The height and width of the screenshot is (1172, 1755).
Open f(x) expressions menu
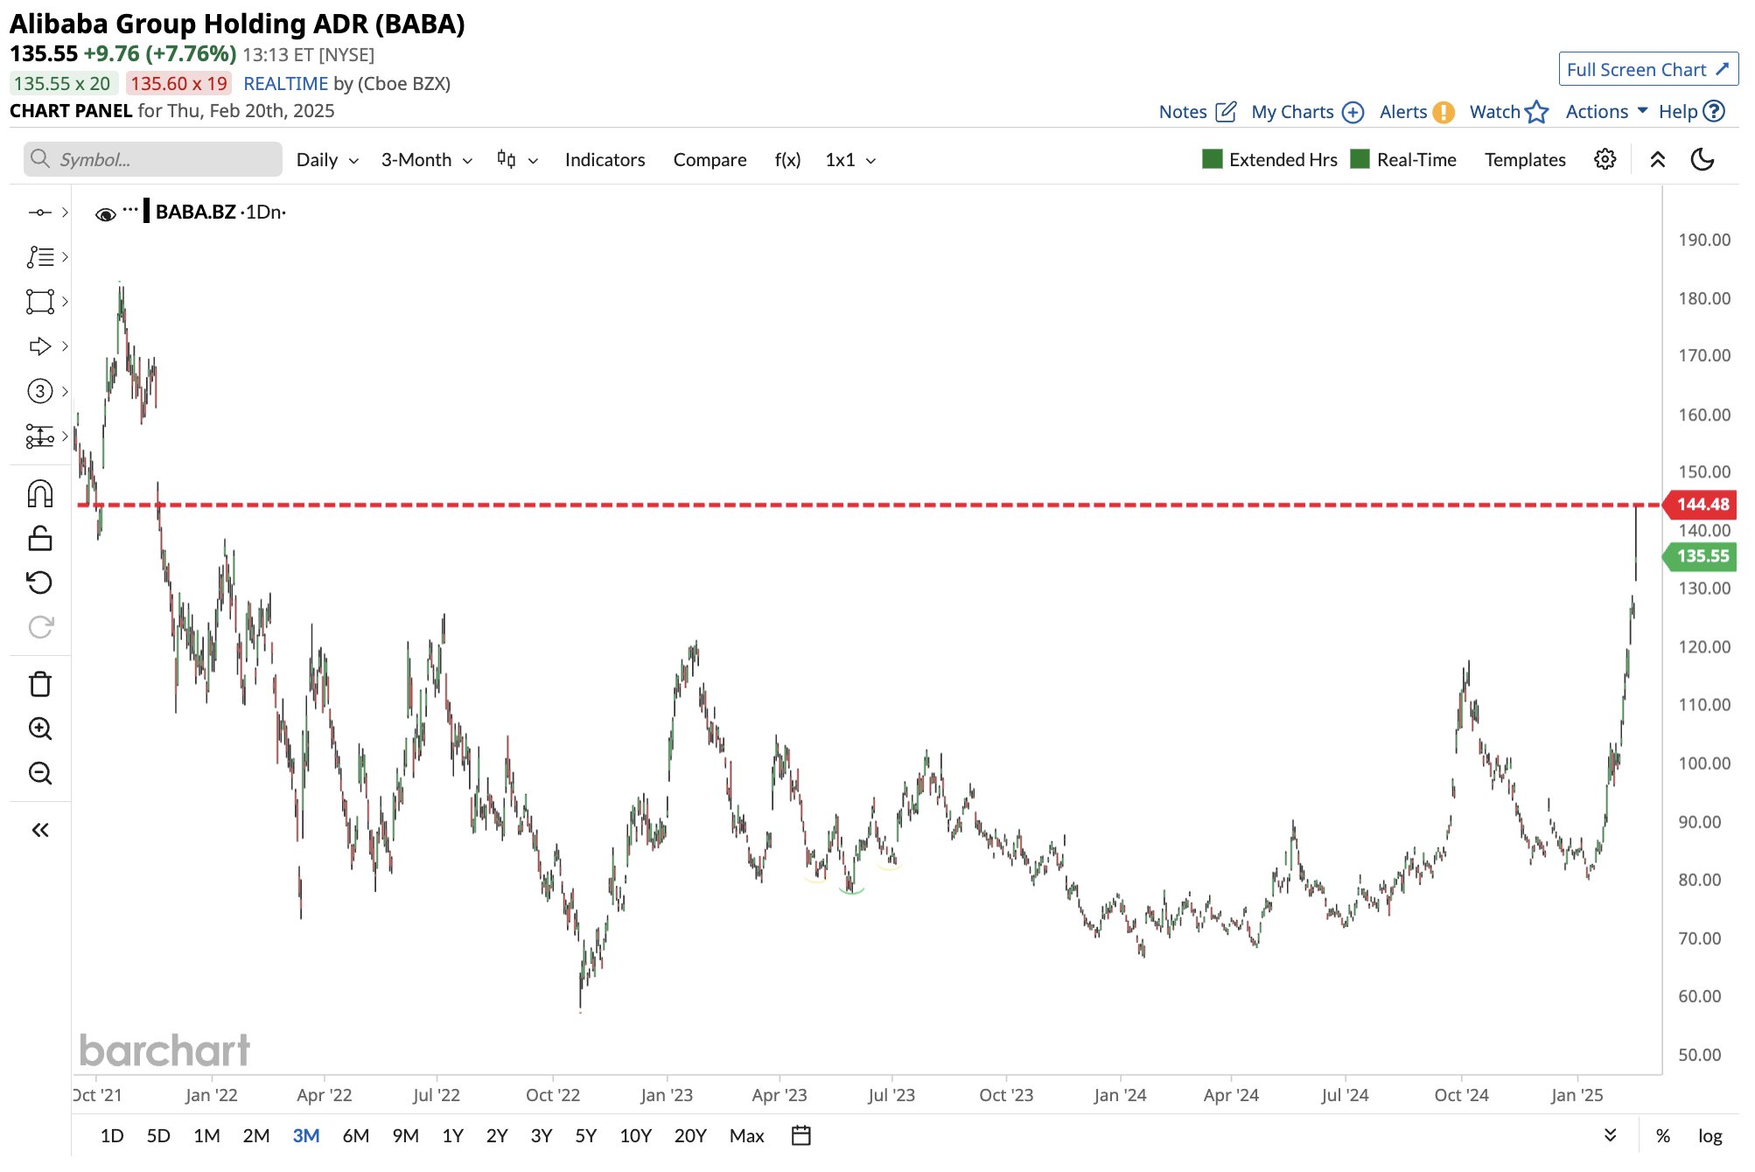(787, 160)
